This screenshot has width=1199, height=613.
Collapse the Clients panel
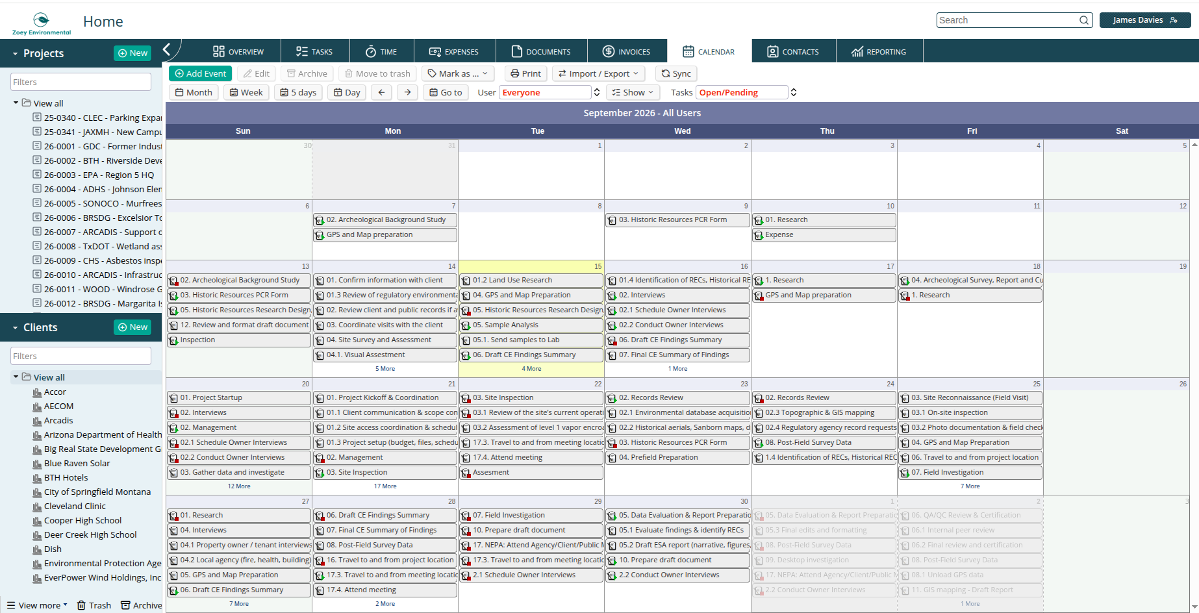click(x=15, y=328)
